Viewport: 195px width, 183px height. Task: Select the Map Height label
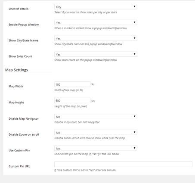point(16,102)
